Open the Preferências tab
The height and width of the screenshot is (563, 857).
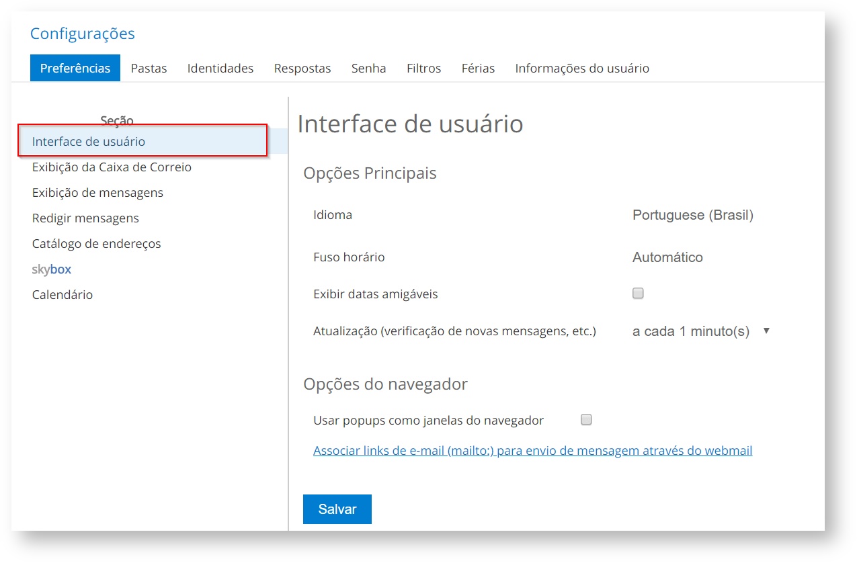tap(75, 69)
